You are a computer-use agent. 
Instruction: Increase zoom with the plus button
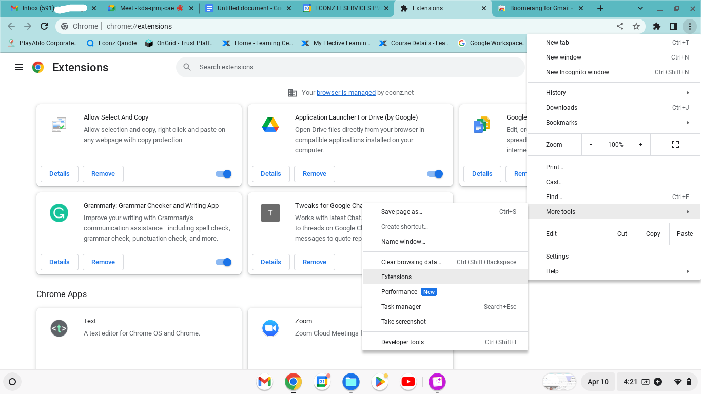click(640, 145)
